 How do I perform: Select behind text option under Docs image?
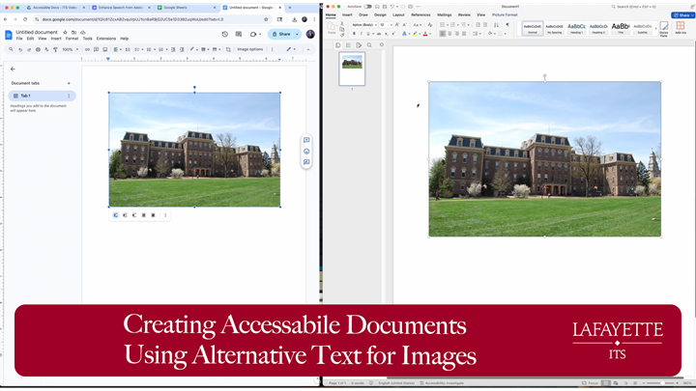tap(143, 215)
